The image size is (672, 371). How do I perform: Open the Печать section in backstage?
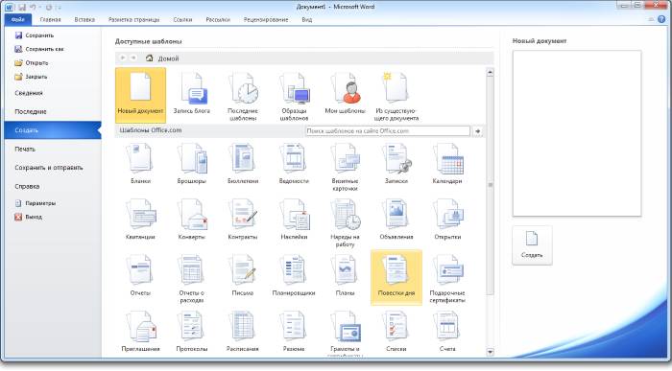pos(25,149)
